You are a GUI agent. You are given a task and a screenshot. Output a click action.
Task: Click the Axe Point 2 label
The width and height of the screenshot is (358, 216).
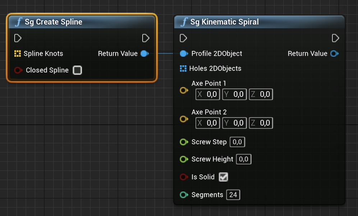[209, 112]
